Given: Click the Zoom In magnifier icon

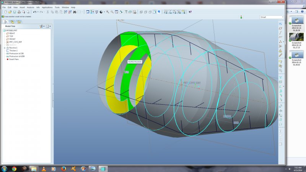Looking at the screenshot, I should click(107, 12).
